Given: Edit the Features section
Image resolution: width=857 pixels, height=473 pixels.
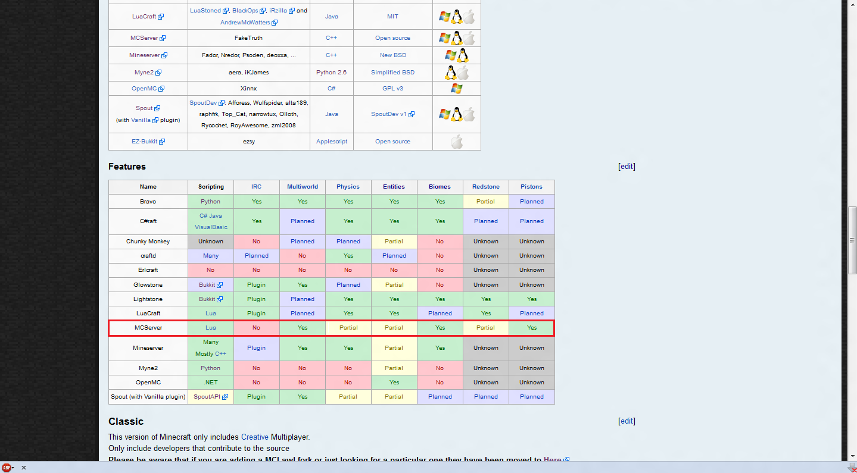Looking at the screenshot, I should [x=627, y=167].
